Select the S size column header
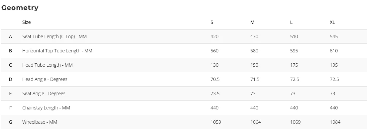The width and height of the screenshot is (367, 129). [x=212, y=22]
